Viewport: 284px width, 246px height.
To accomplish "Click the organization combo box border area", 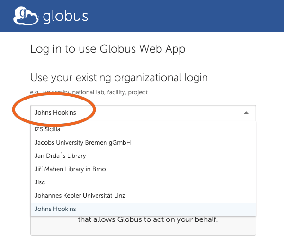I will click(x=143, y=113).
